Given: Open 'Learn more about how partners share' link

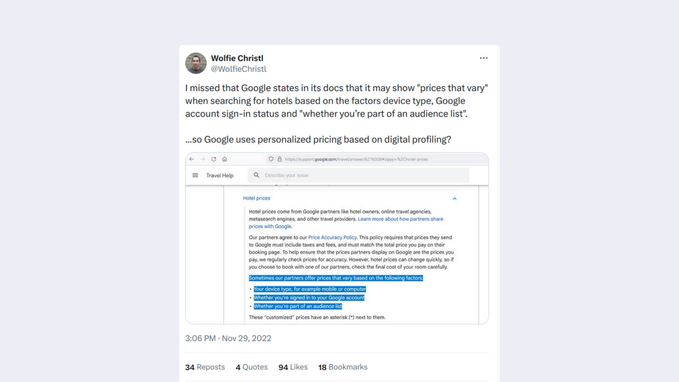Looking at the screenshot, I should [401, 219].
